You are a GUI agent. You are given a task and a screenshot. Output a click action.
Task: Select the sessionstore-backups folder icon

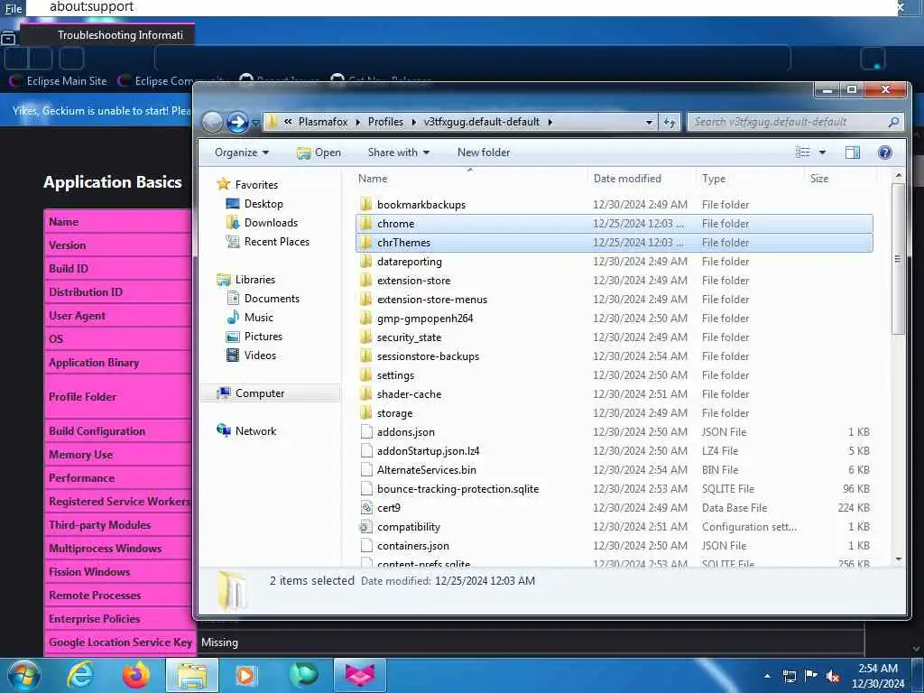point(366,356)
